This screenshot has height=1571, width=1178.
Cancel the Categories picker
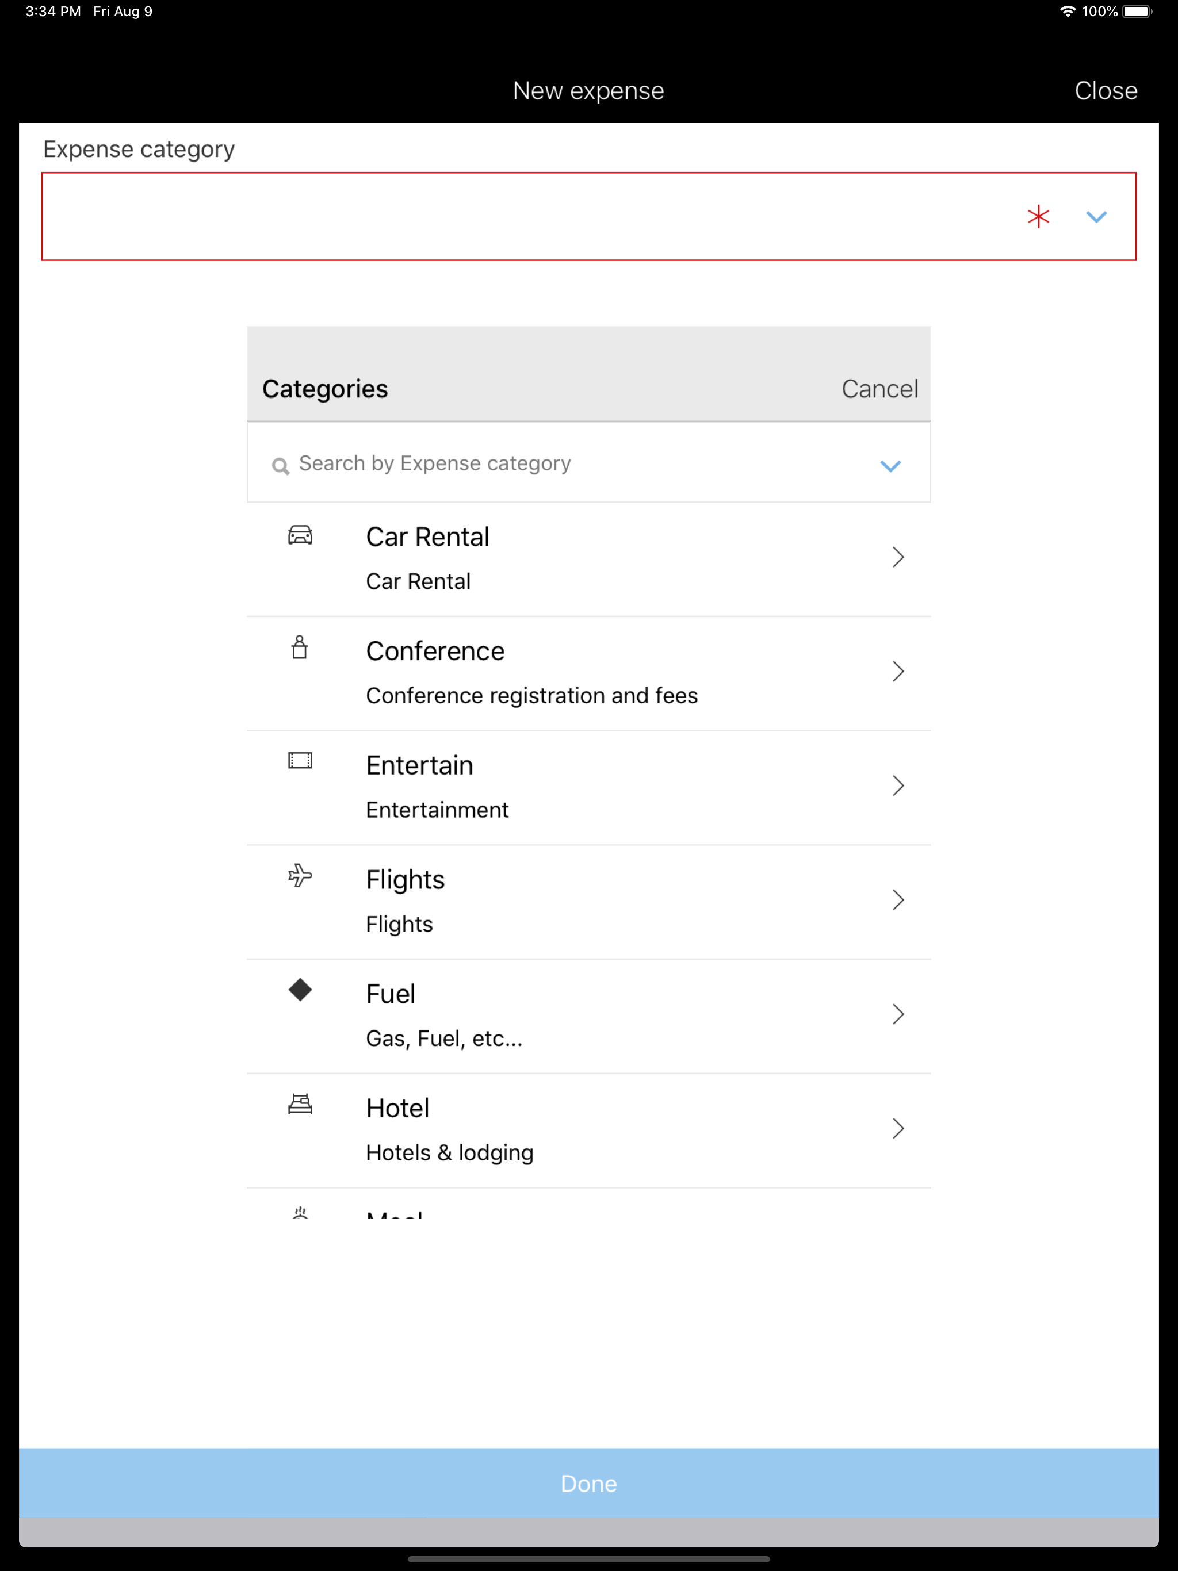pos(879,389)
